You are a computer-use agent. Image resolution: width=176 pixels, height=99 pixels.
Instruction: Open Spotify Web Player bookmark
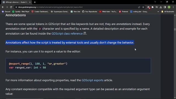(21, 12)
